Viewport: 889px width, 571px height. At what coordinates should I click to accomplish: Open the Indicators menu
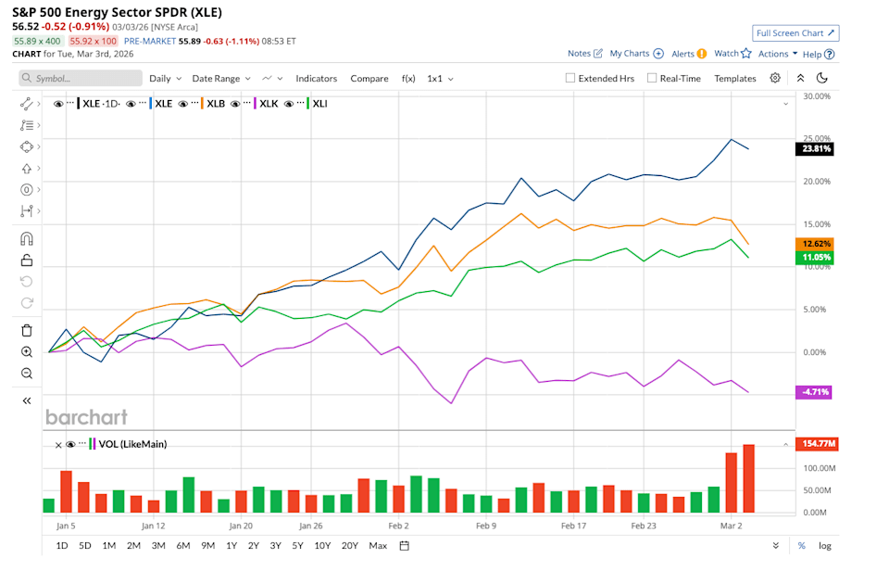tap(317, 79)
